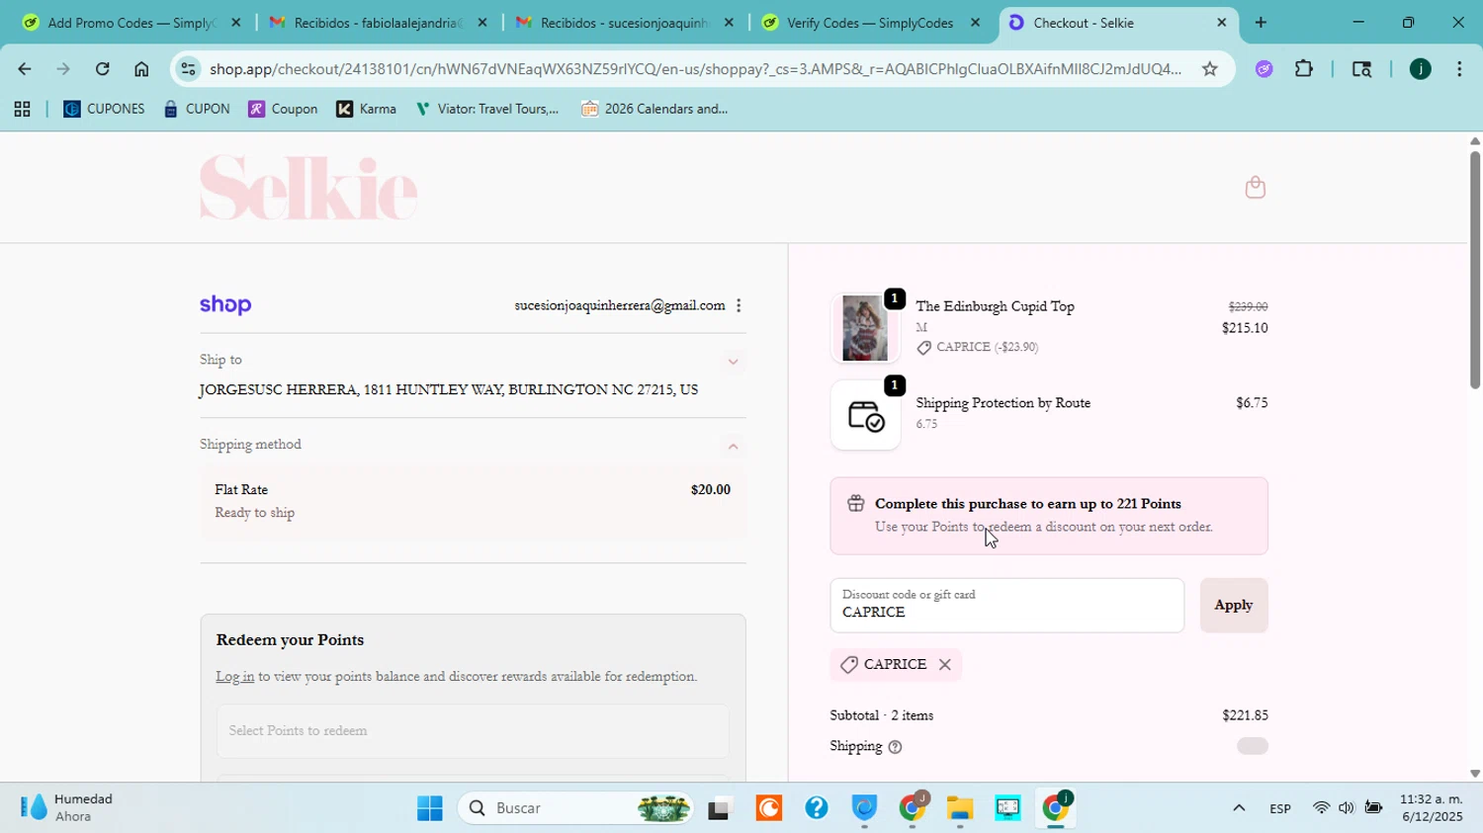The height and width of the screenshot is (833, 1483).
Task: Click the taskbar Buscar search box
Action: (x=575, y=808)
